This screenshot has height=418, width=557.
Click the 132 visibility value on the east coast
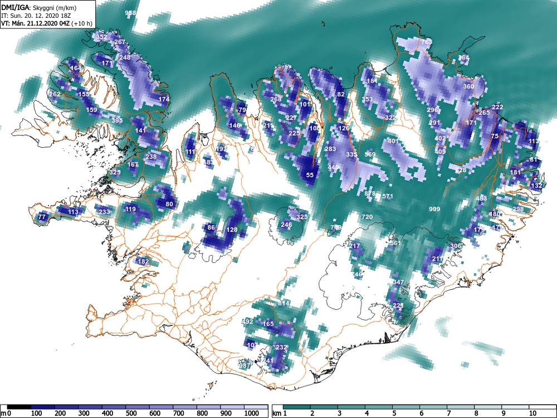(x=536, y=186)
